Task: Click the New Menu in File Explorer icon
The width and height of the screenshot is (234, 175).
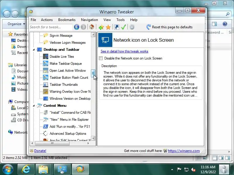Action: tap(46, 119)
